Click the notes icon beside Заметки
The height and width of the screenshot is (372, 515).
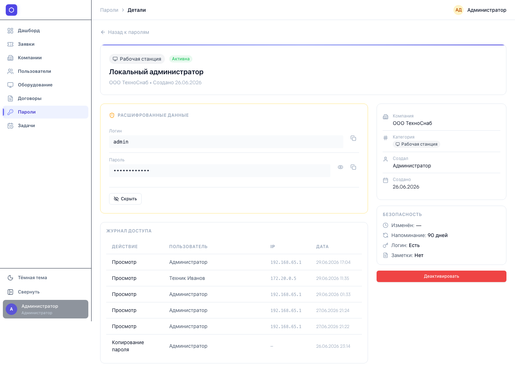(386, 255)
